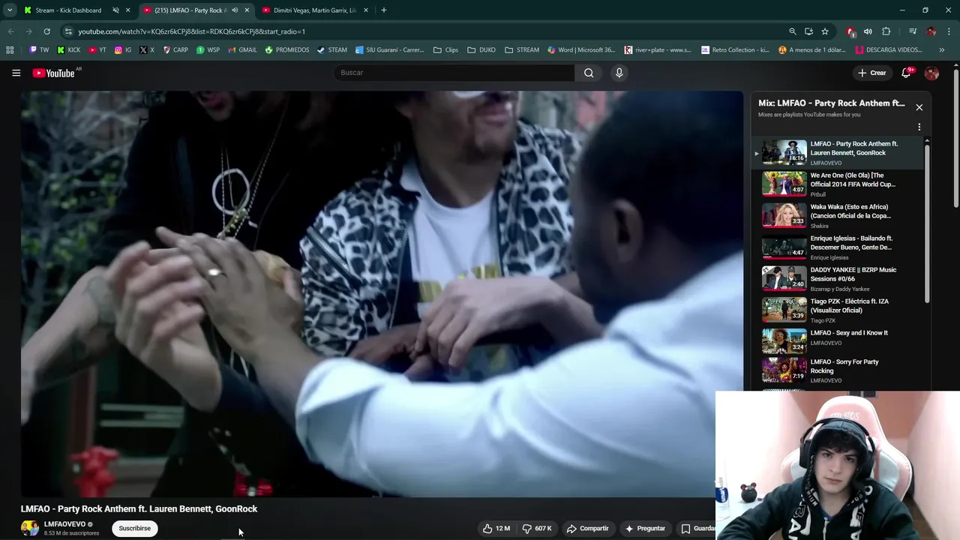Open the YouTube account avatar menu

tap(931, 73)
